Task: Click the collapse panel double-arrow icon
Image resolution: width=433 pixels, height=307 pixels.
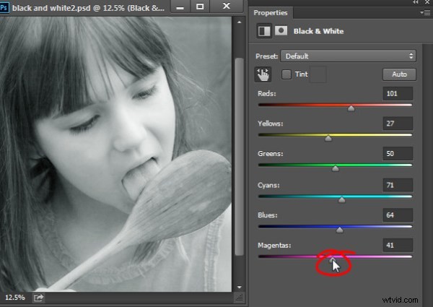Action: 416,2
